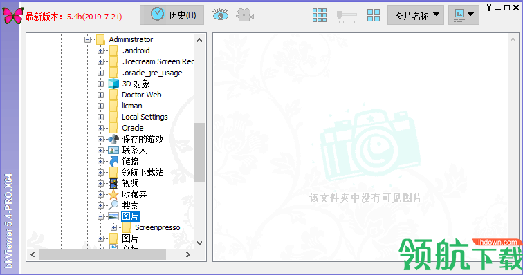Select the Local Settings folder
The height and width of the screenshot is (275, 523).
pyautogui.click(x=145, y=117)
